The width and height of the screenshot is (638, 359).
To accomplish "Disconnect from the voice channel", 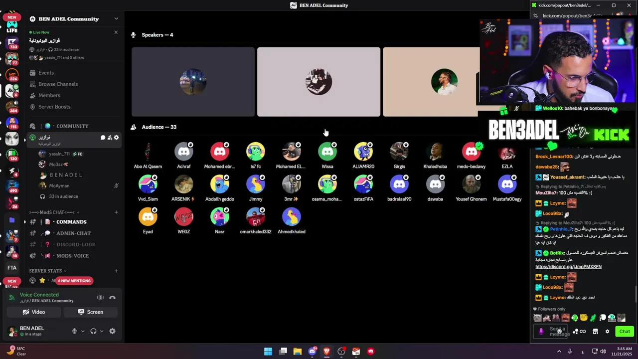I will pyautogui.click(x=112, y=298).
